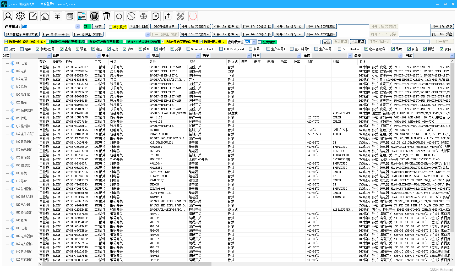Click the trash can delete icon

[x=107, y=16]
